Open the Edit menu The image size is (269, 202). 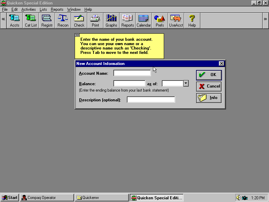[x=14, y=9]
